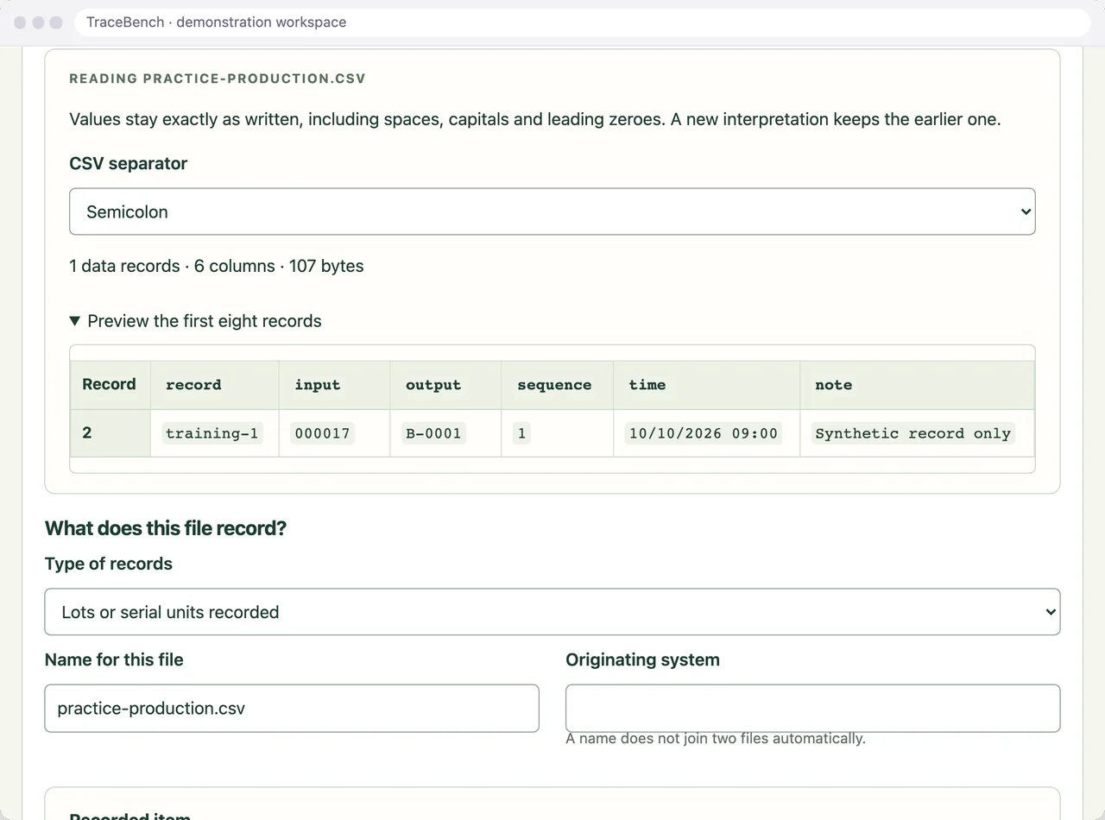The height and width of the screenshot is (820, 1105).
Task: Open the Type of records dropdown
Action: [x=552, y=612]
